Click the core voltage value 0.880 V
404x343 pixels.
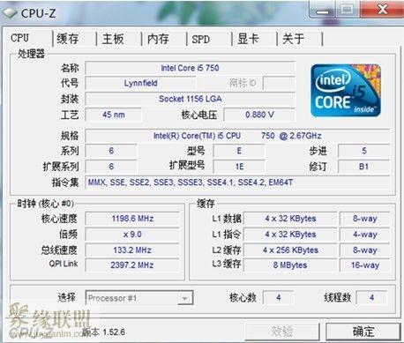(x=259, y=115)
